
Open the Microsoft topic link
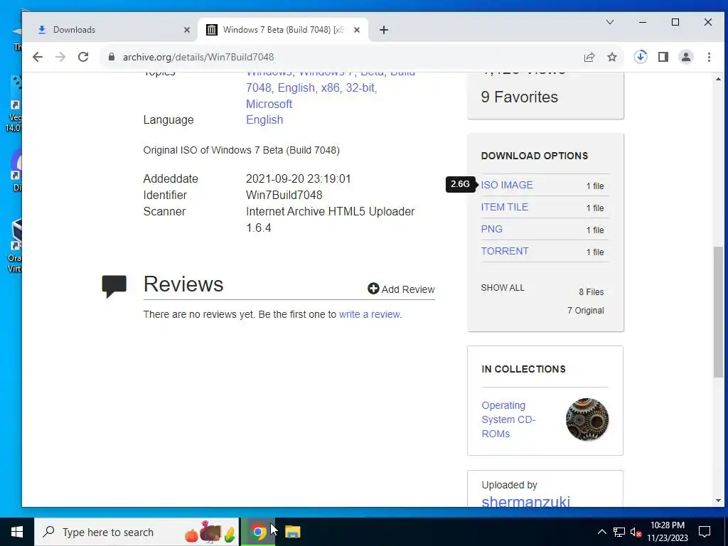pyautogui.click(x=269, y=104)
